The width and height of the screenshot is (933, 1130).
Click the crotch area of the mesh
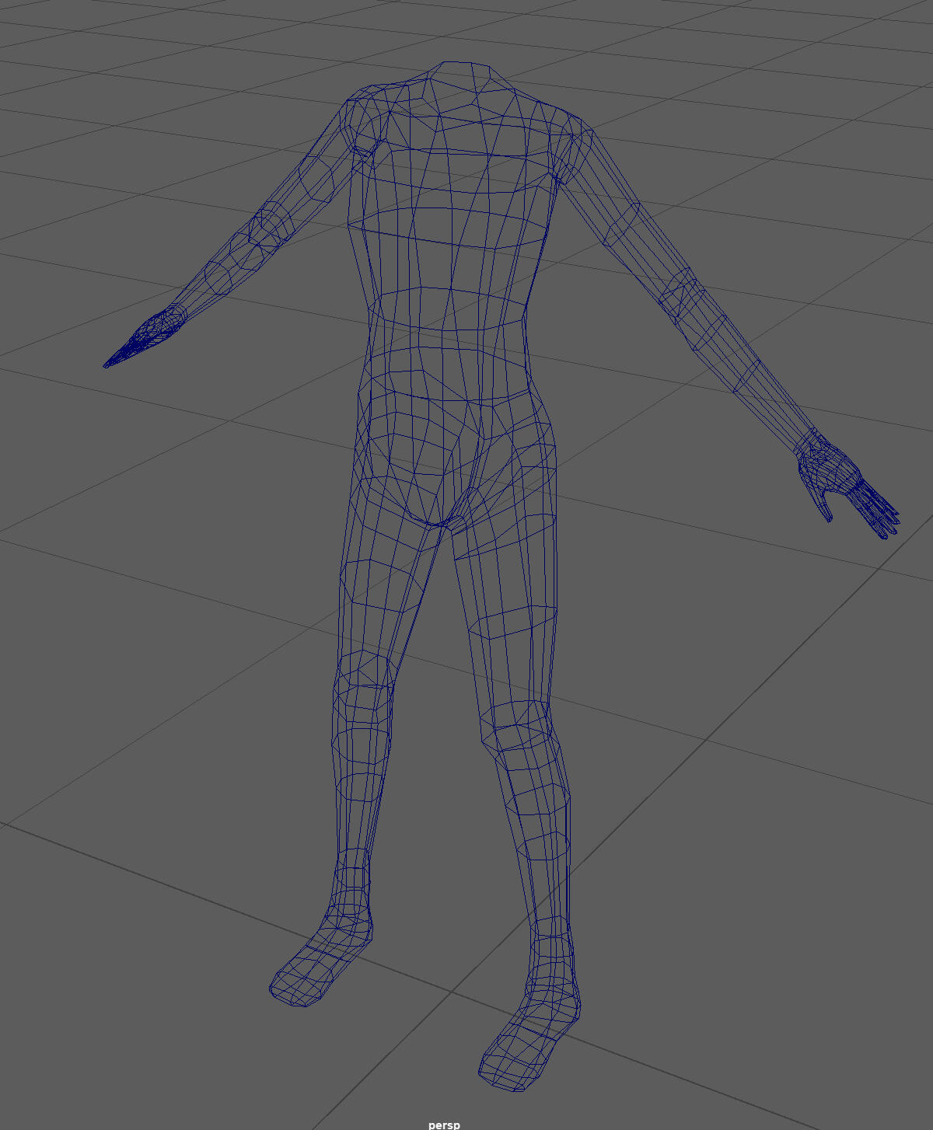tap(441, 517)
